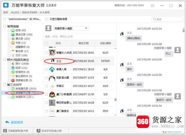Image resolution: width=186 pixels, height=135 pixels.
Task: Open the hamburger menu in title bar
Action: (152, 5)
